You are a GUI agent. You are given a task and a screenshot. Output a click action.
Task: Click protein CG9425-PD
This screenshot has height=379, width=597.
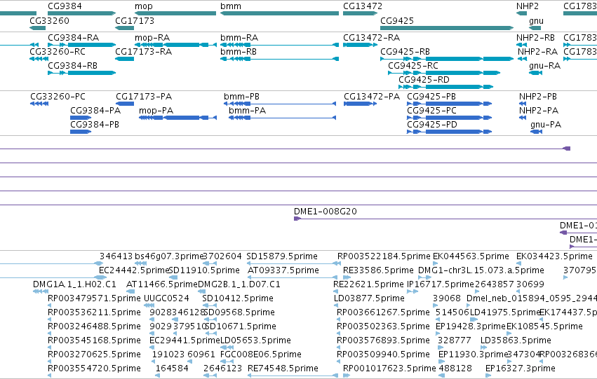[449, 132]
